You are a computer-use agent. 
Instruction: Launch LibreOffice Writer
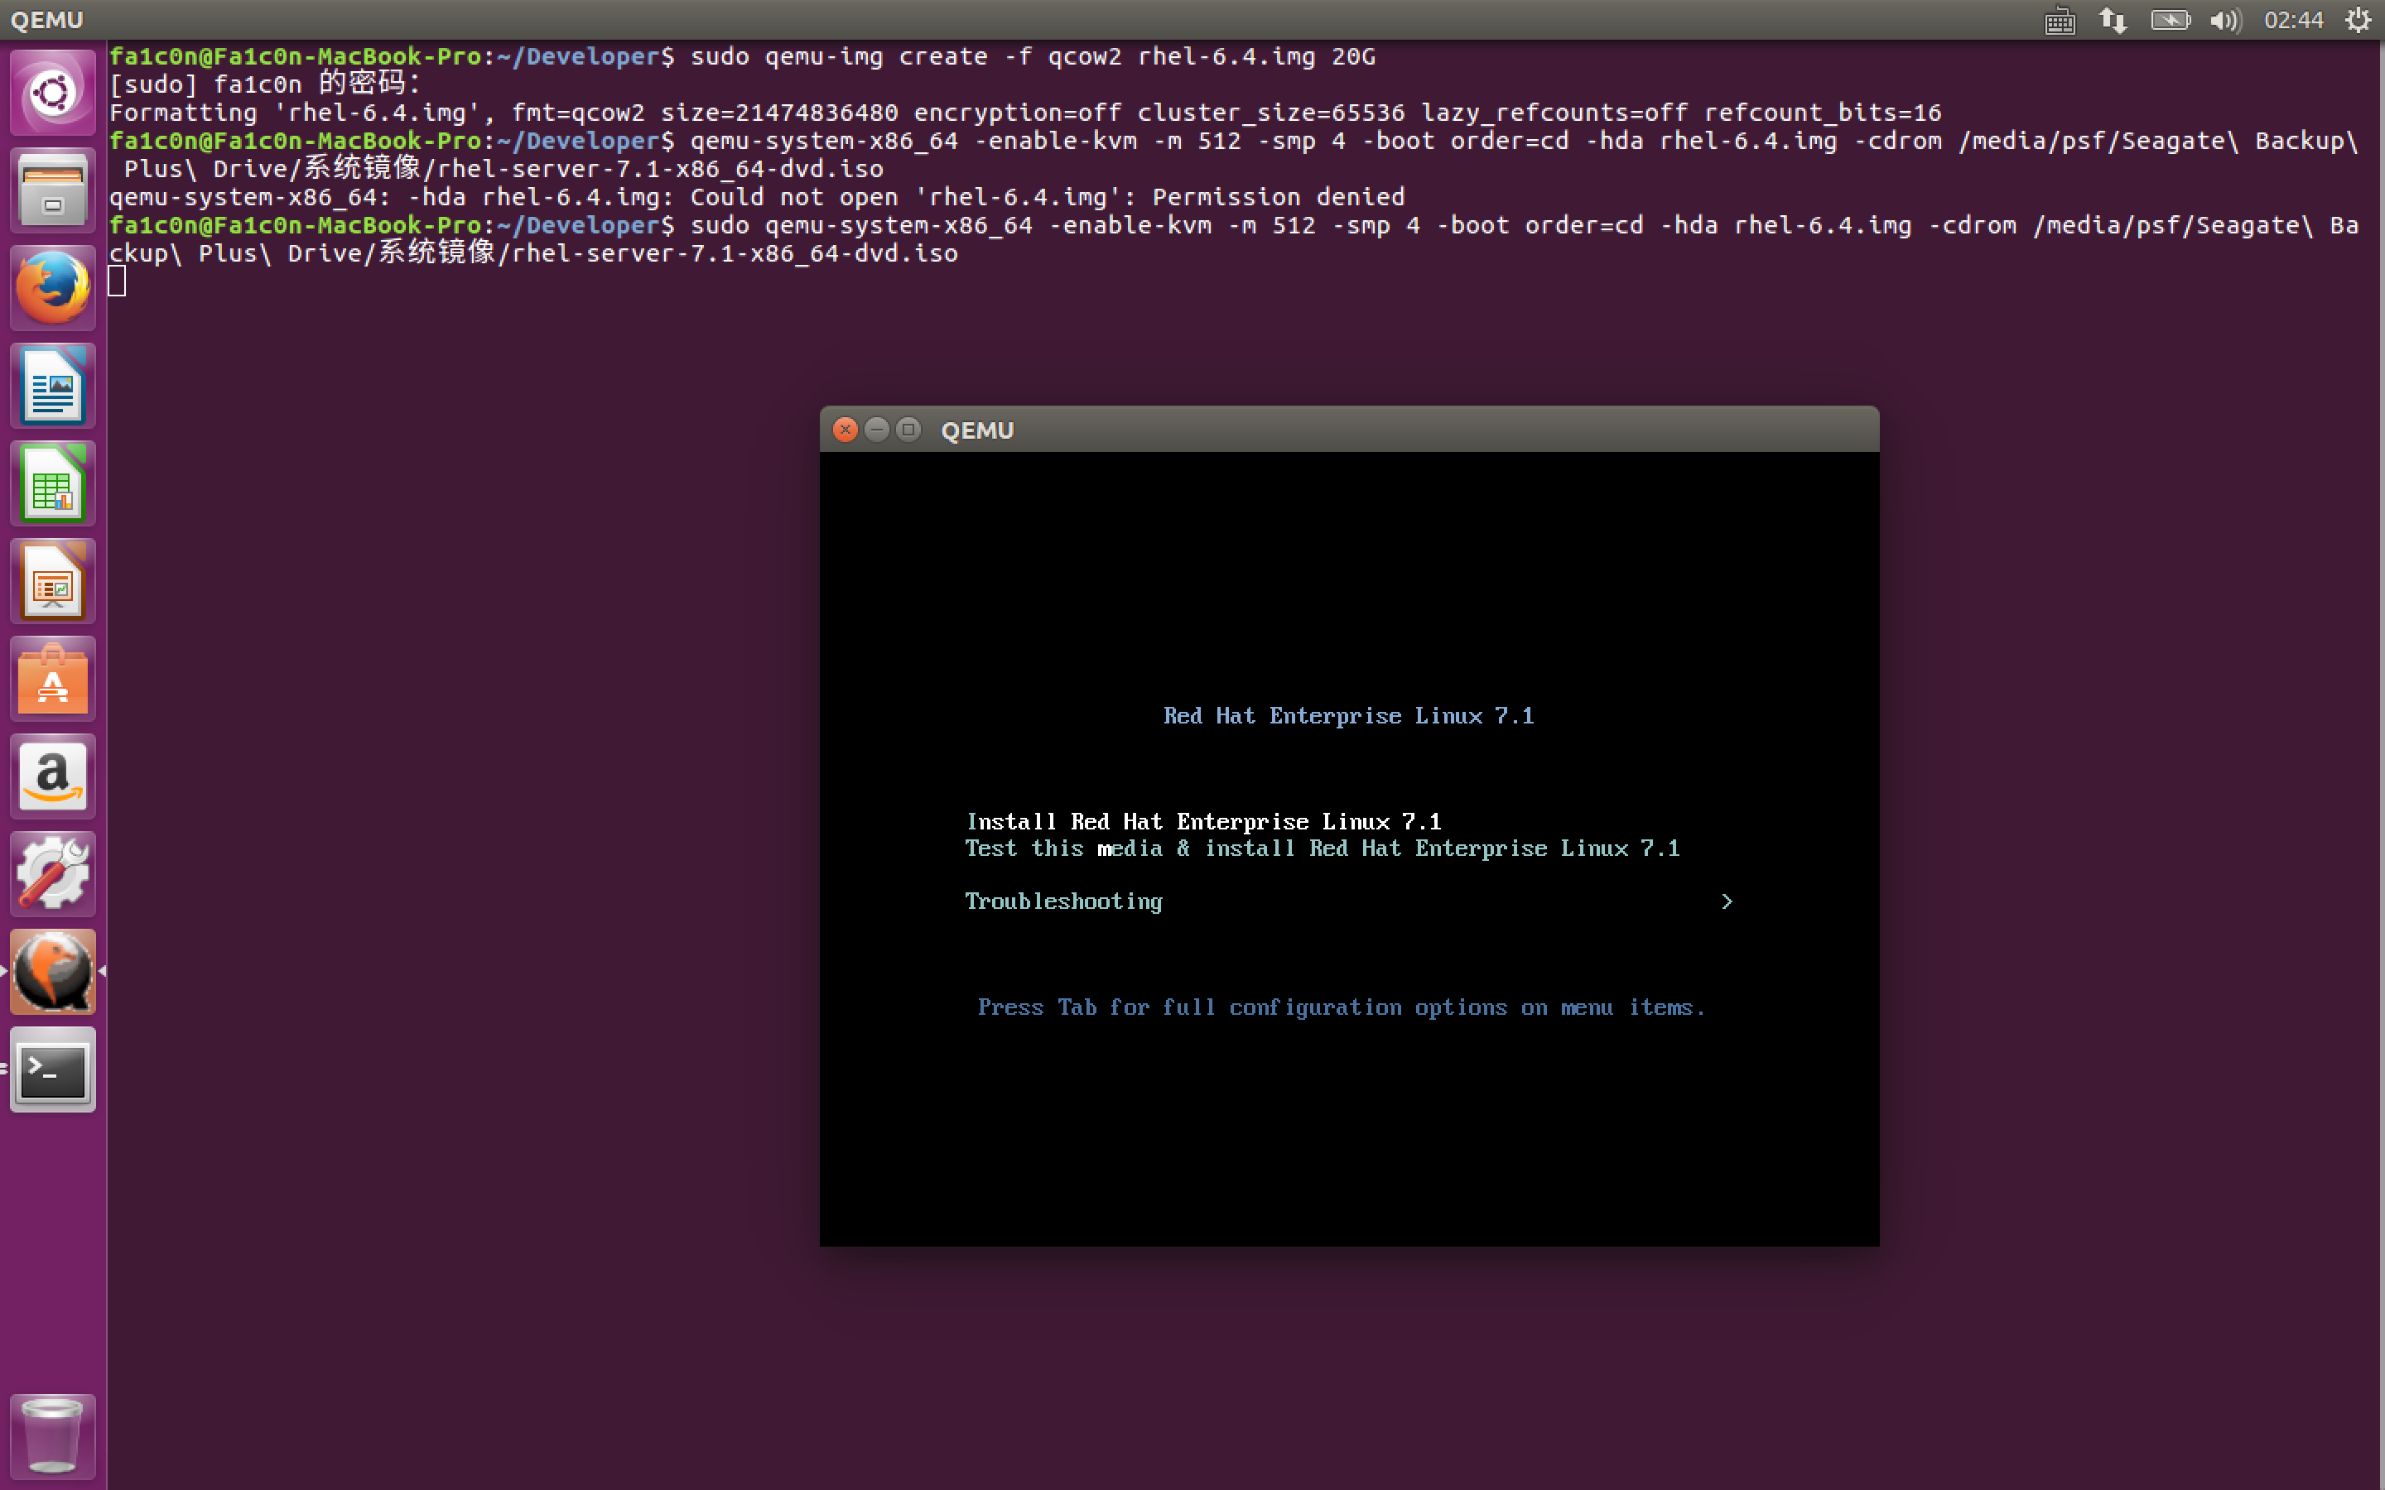52,385
